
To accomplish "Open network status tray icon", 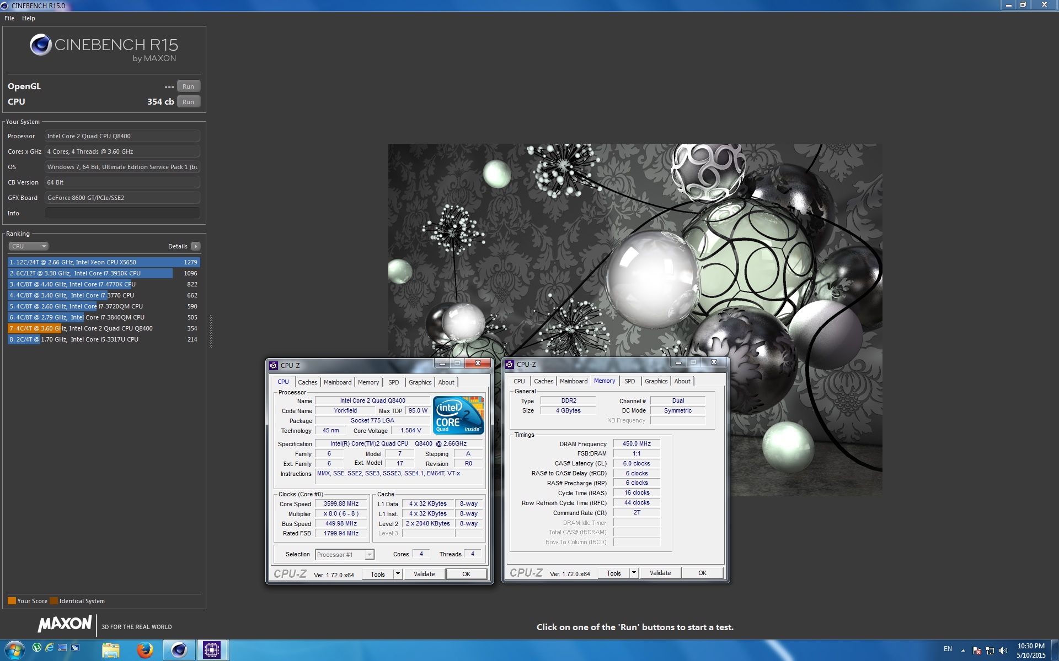I will (990, 651).
